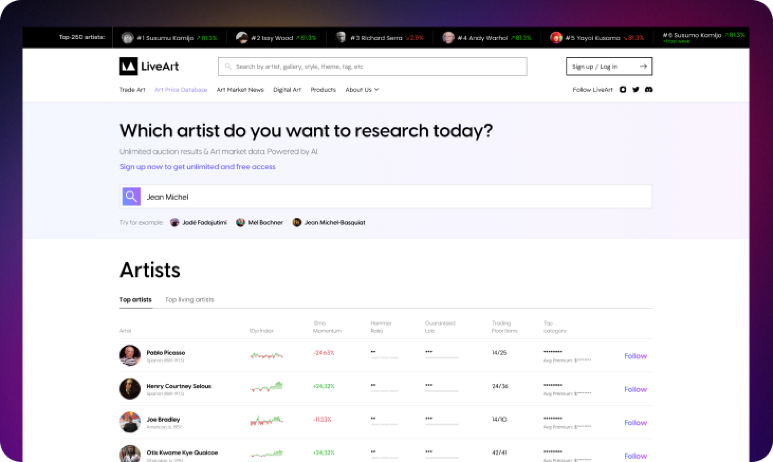Click the Mel Bochner example name
Viewport: 773px width, 462px height.
tap(265, 223)
